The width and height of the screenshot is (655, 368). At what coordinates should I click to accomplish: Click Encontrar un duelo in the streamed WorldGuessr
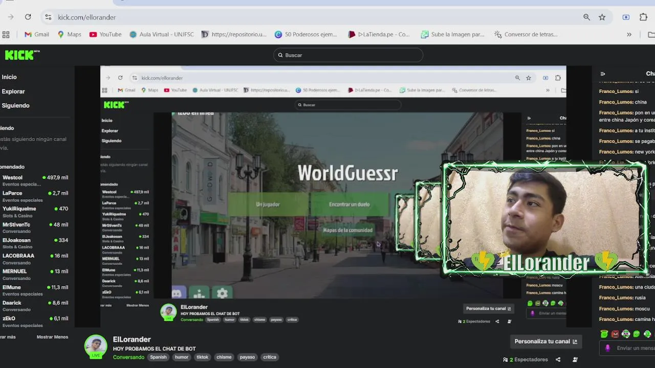point(350,204)
